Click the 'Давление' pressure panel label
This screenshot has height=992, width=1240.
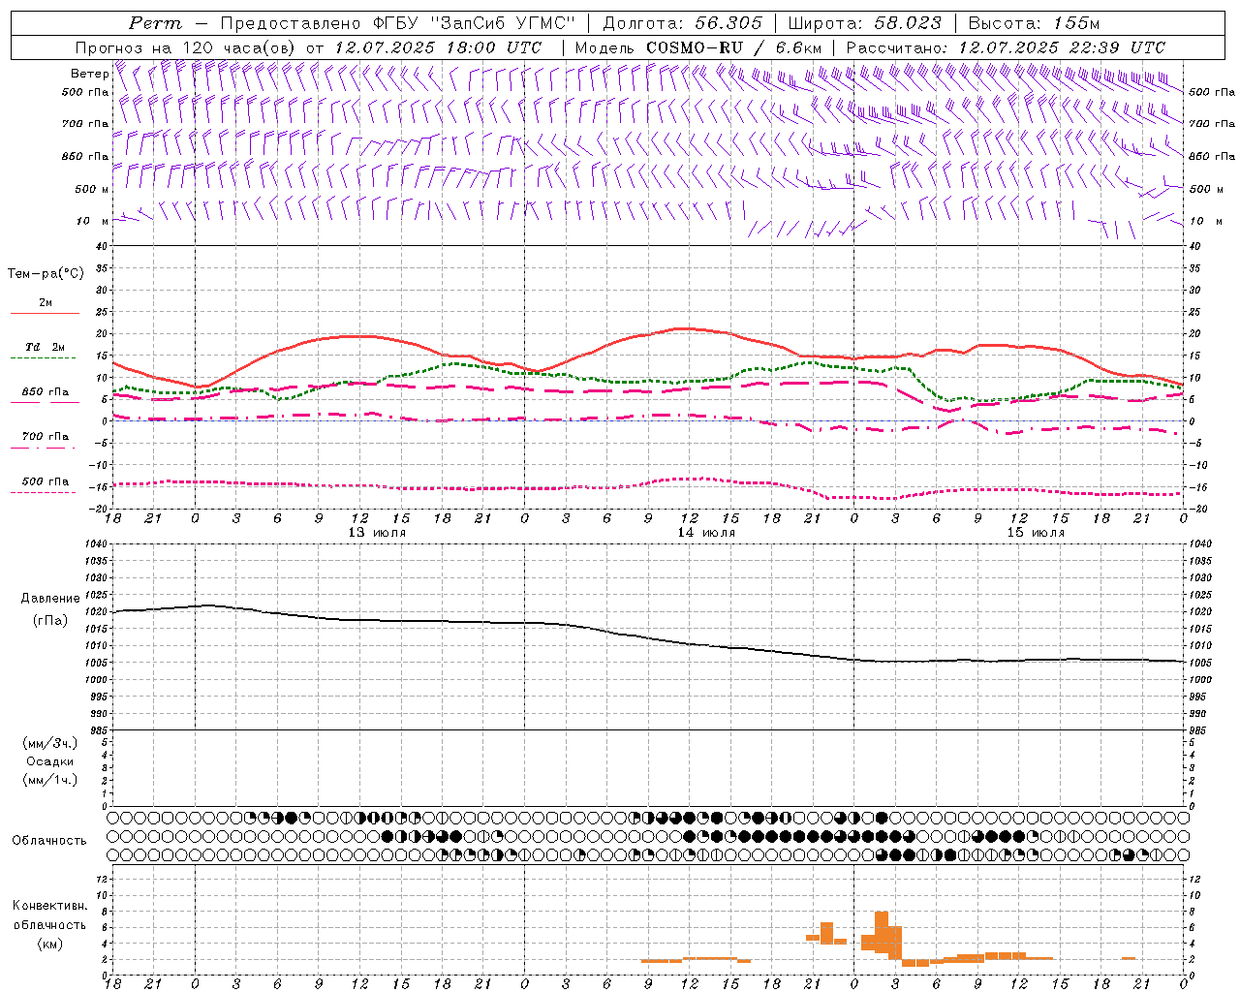click(x=50, y=599)
